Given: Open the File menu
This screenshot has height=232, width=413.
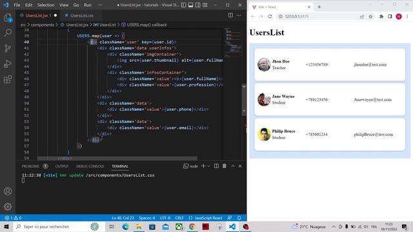Looking at the screenshot, I should coord(17,5).
